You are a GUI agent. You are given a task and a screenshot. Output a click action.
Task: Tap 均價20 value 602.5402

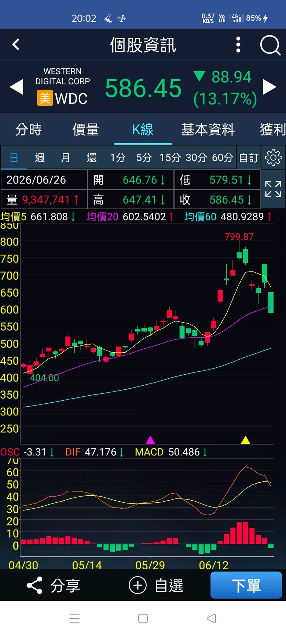[144, 217]
